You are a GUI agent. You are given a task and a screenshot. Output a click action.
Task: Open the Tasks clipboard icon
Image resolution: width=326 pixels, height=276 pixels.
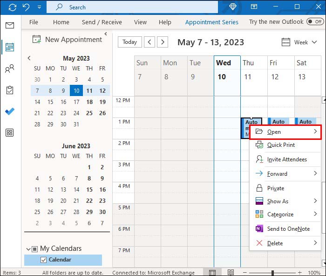[x=10, y=90]
